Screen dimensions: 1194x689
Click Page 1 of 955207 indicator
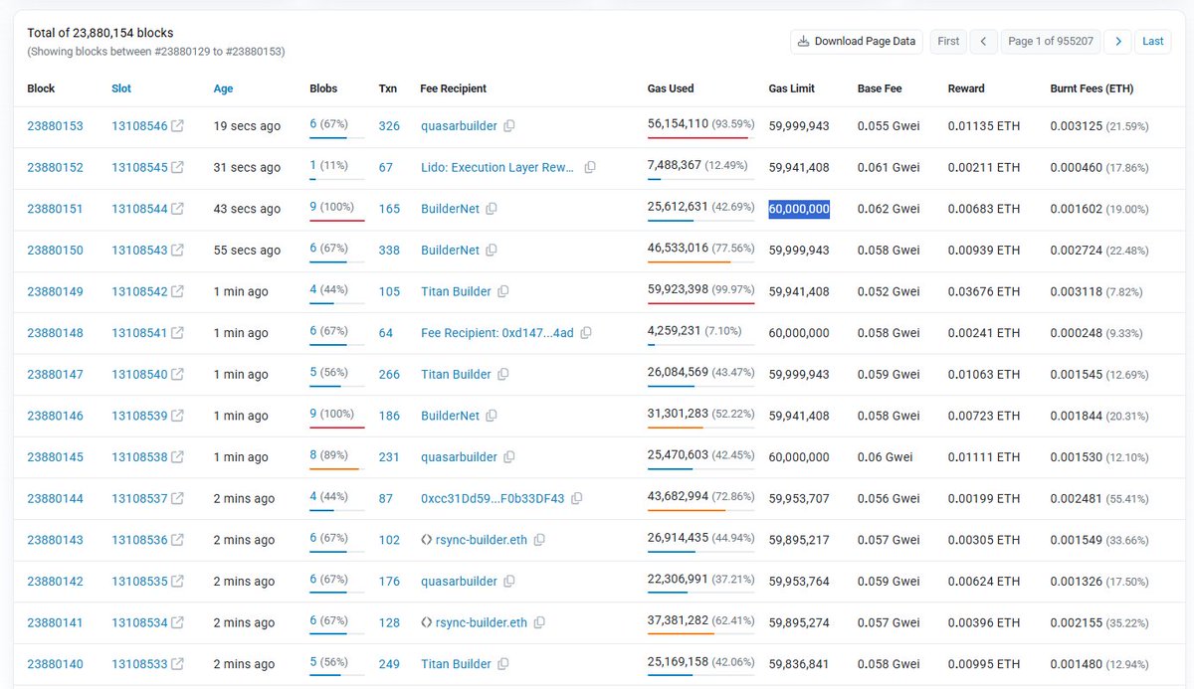[1051, 41]
